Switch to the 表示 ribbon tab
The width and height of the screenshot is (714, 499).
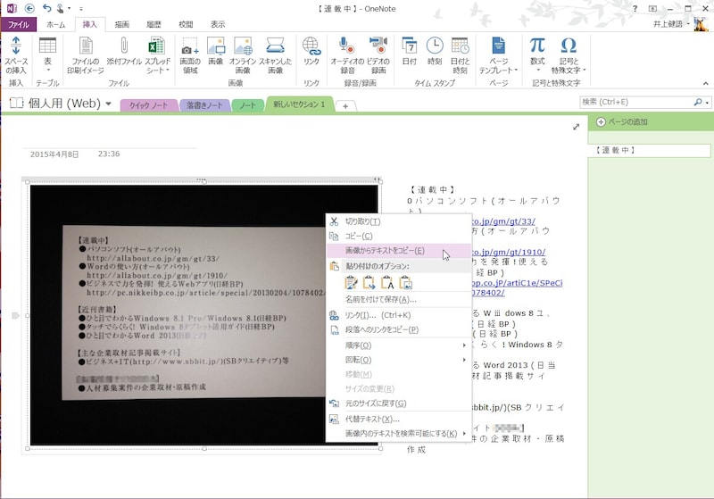tap(218, 24)
